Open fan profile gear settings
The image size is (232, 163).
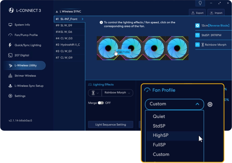(x=210, y=104)
